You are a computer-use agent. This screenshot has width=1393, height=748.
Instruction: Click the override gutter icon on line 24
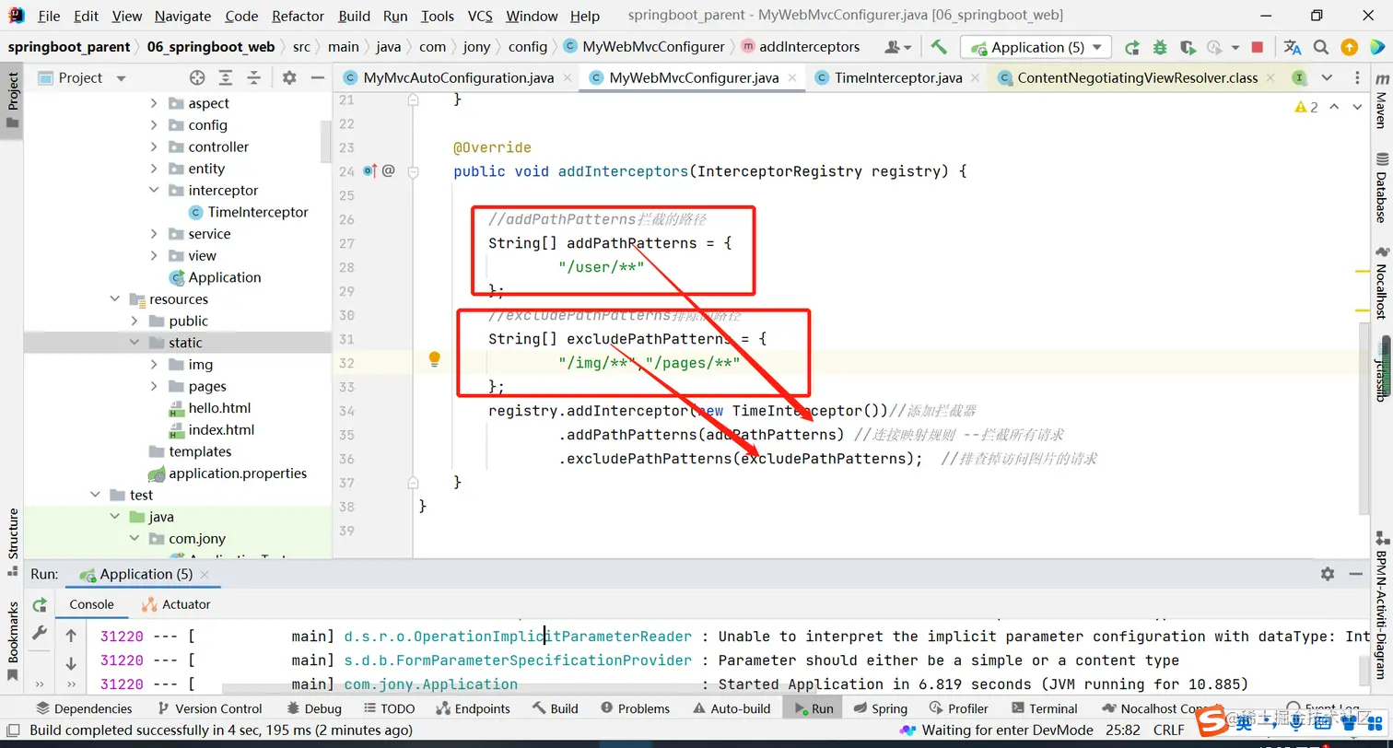(370, 170)
